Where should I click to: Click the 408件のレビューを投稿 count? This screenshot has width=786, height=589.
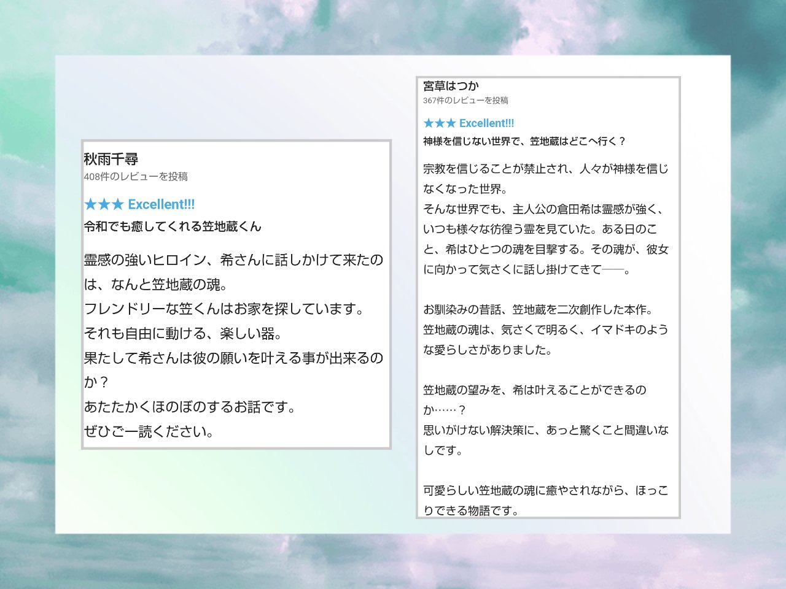click(x=136, y=177)
